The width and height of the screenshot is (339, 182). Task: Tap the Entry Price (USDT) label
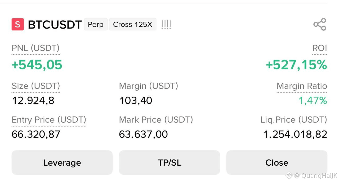point(49,120)
